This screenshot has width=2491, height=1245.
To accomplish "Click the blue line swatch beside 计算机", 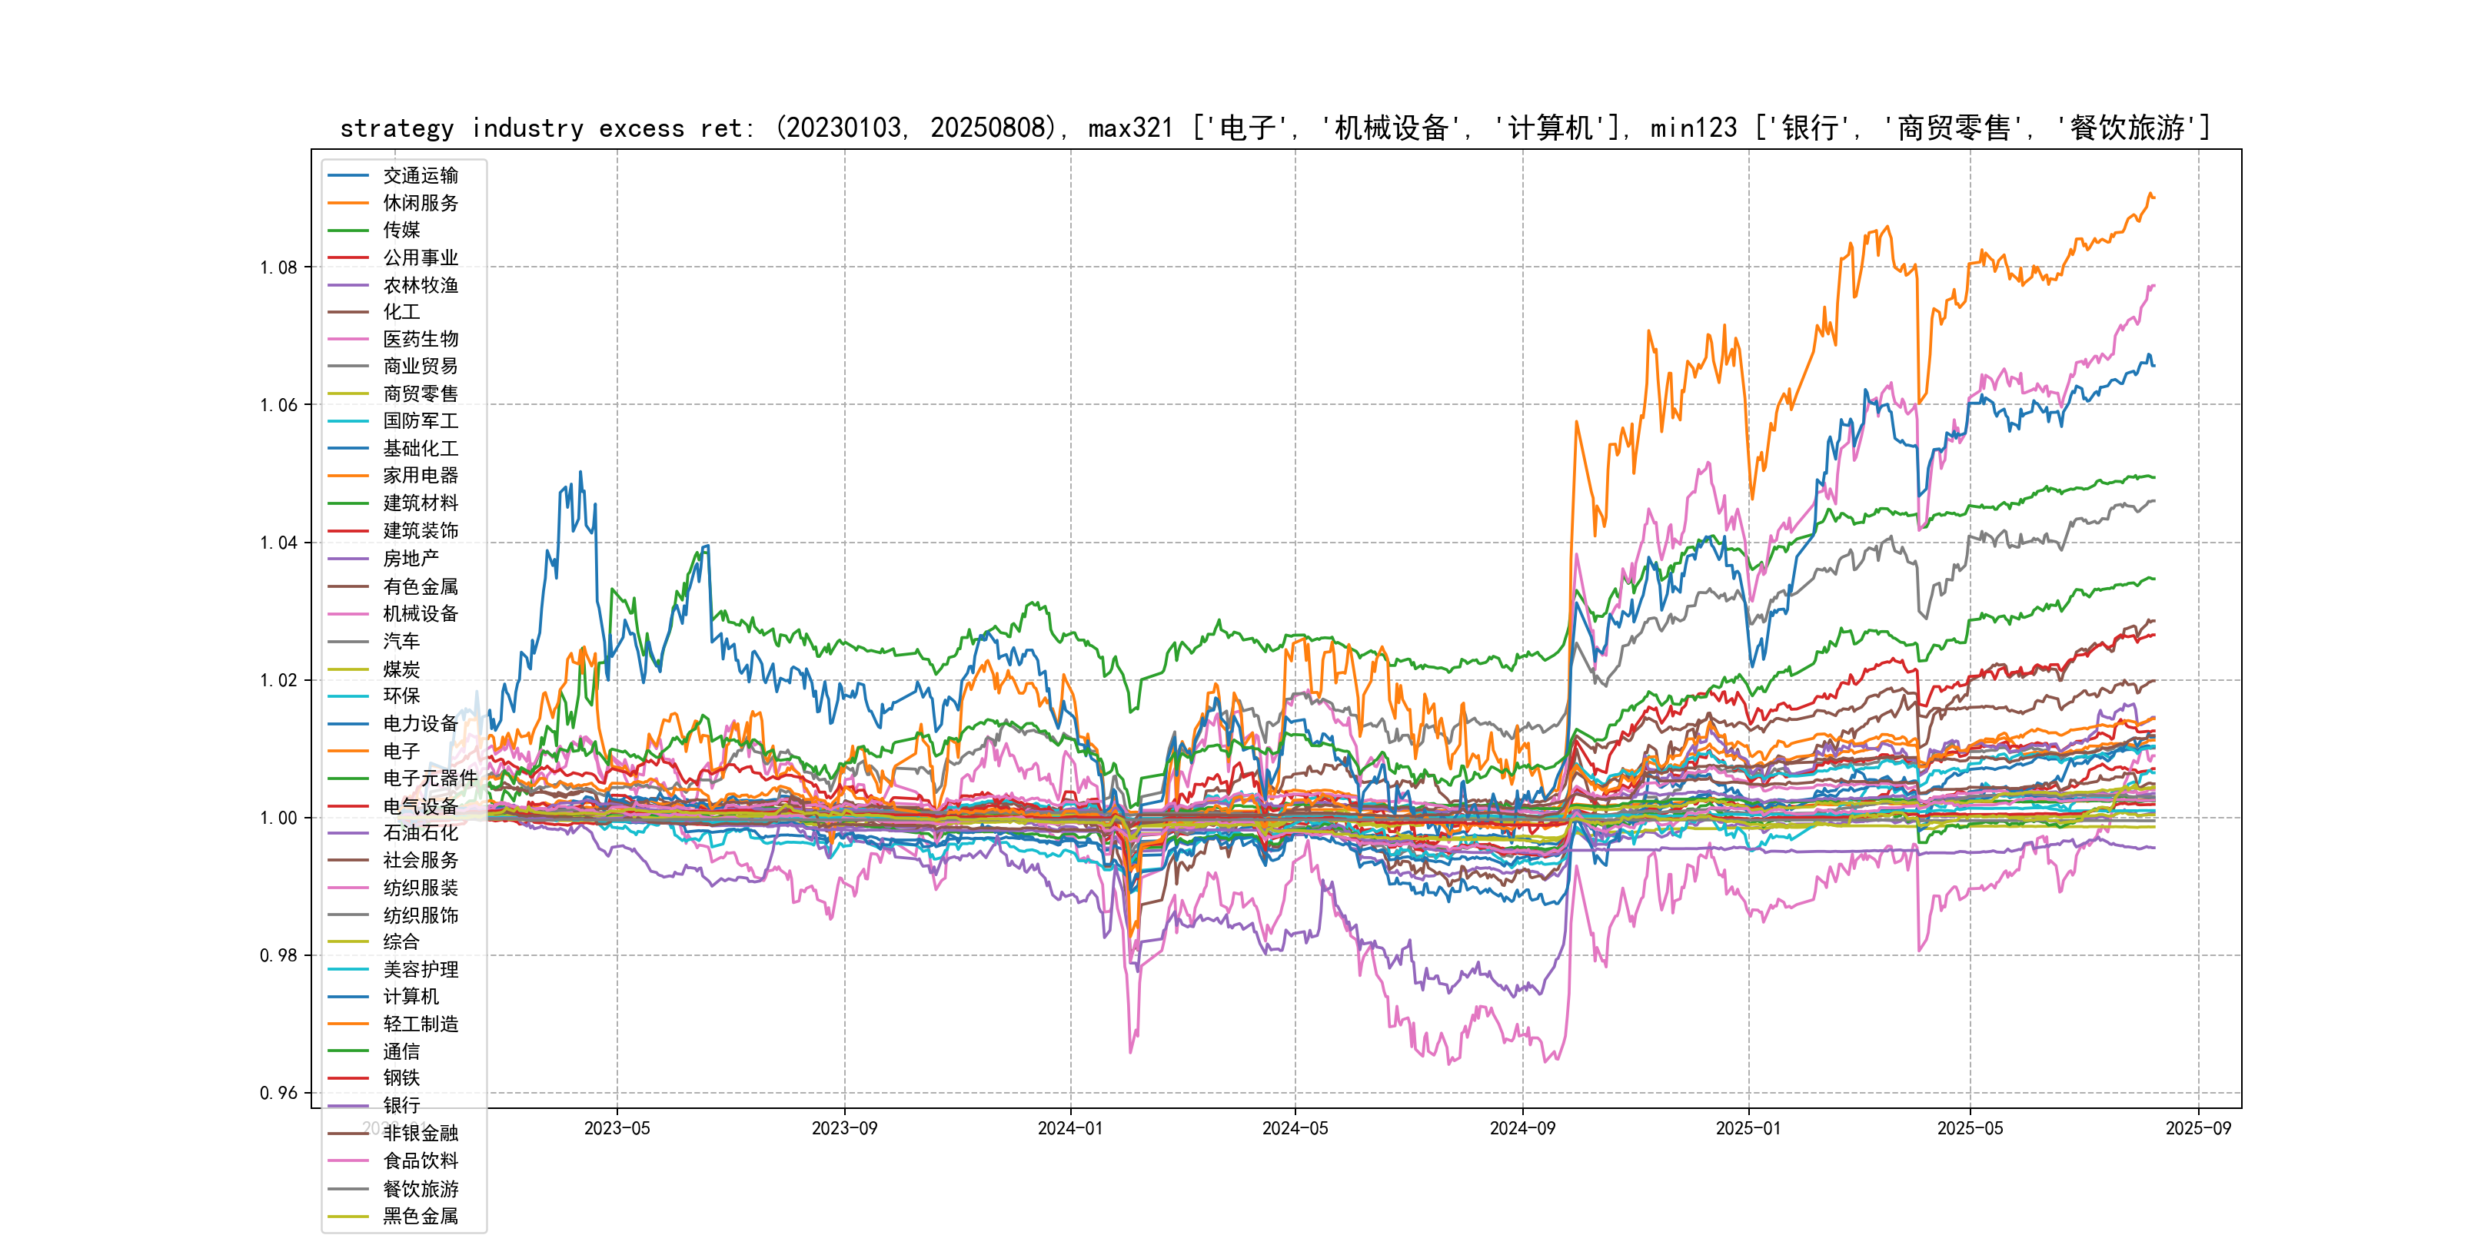I will point(348,997).
